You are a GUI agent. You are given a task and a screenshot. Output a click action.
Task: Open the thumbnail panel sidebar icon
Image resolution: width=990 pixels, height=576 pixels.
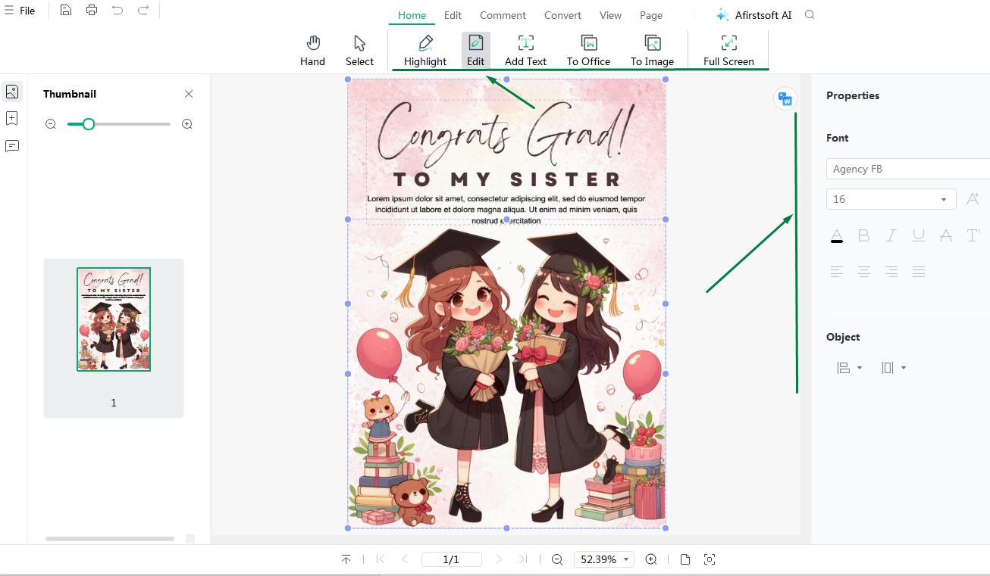(12, 92)
